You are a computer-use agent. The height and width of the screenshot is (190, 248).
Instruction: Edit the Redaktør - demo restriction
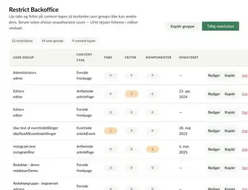point(214,168)
